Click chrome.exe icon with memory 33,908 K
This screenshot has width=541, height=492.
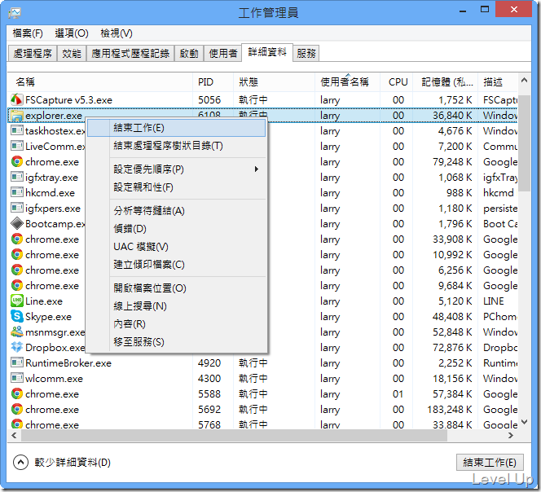pyautogui.click(x=16, y=239)
